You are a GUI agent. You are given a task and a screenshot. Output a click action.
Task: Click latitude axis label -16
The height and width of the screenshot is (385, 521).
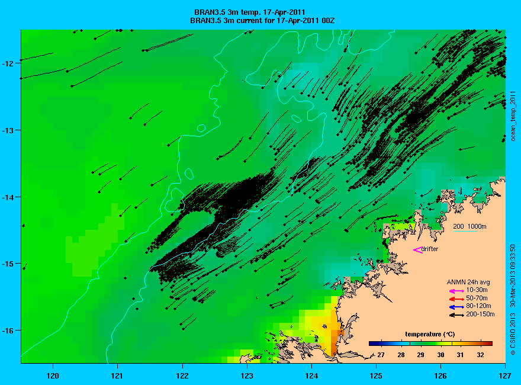(x=7, y=331)
